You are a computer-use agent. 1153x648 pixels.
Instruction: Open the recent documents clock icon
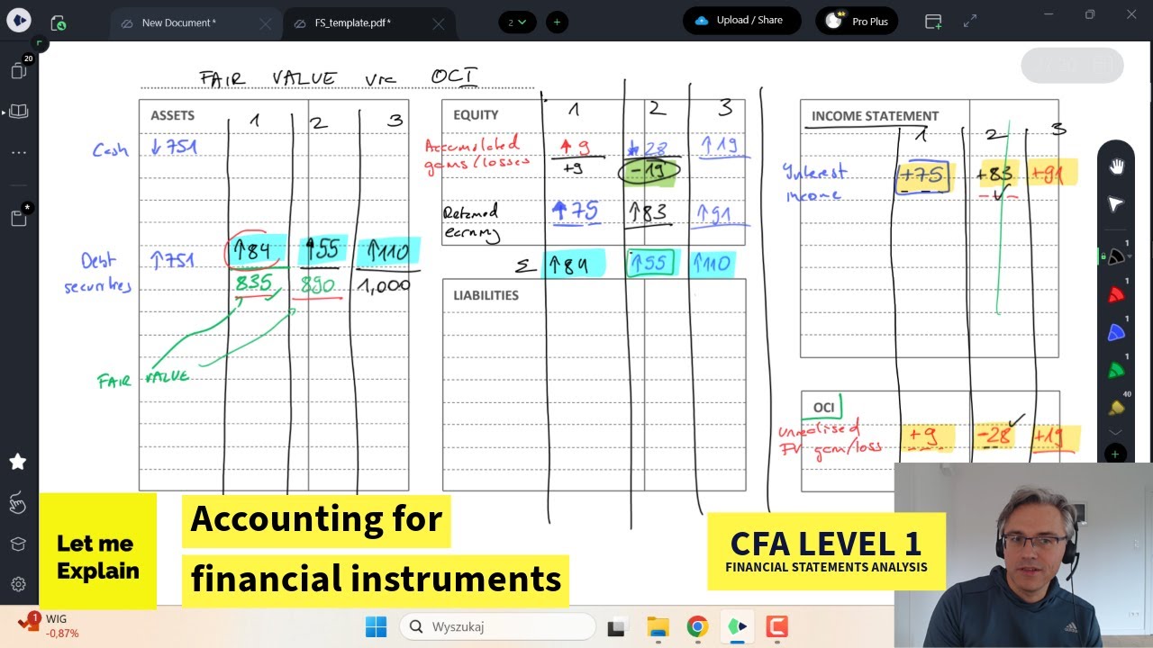(59, 22)
